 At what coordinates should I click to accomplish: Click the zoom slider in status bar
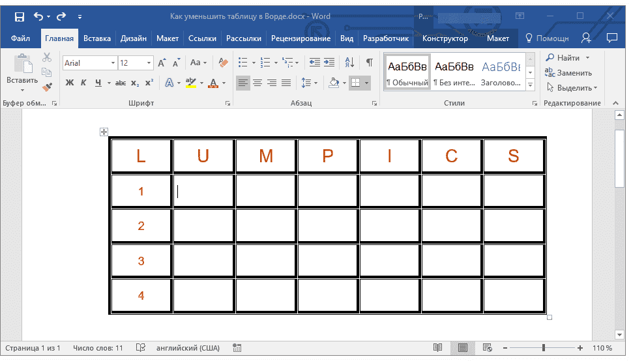click(x=544, y=349)
